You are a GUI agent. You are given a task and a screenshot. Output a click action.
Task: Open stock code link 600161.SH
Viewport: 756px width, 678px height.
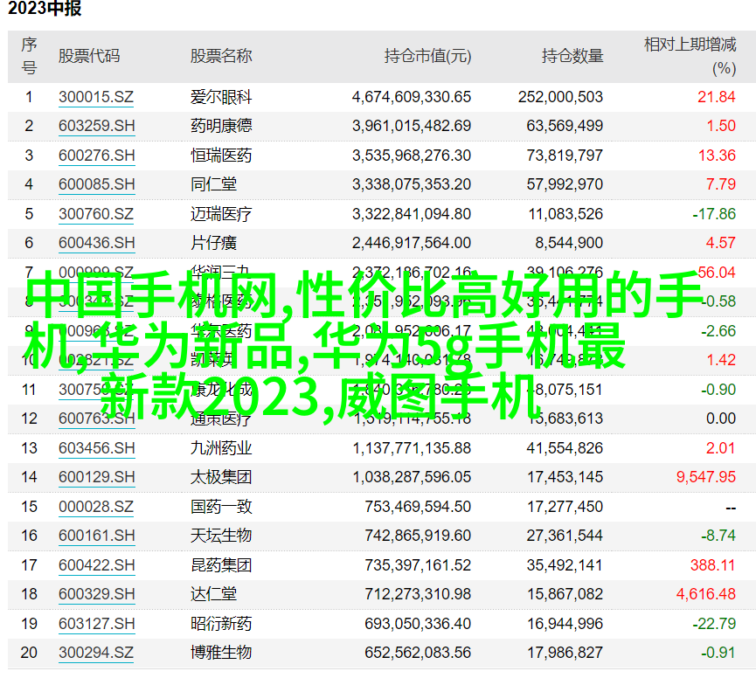tap(96, 536)
